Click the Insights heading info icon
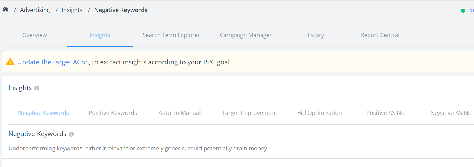The image size is (474, 167). tap(36, 88)
